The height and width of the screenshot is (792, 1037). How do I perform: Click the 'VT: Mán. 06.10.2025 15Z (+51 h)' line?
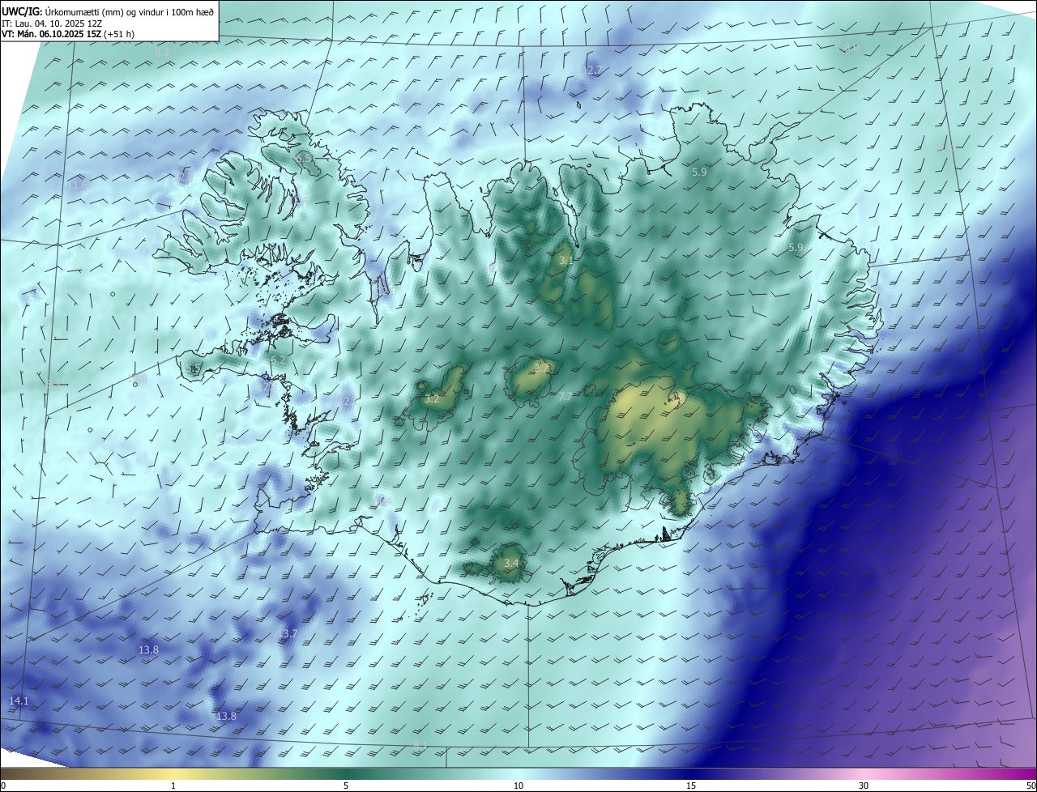[x=68, y=34]
